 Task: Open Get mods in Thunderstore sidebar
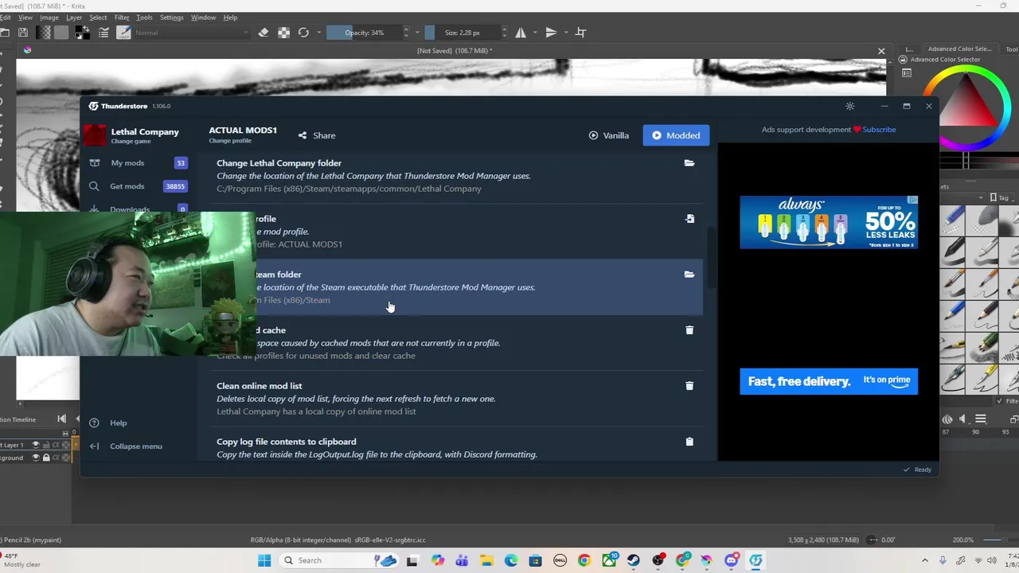[x=139, y=186]
